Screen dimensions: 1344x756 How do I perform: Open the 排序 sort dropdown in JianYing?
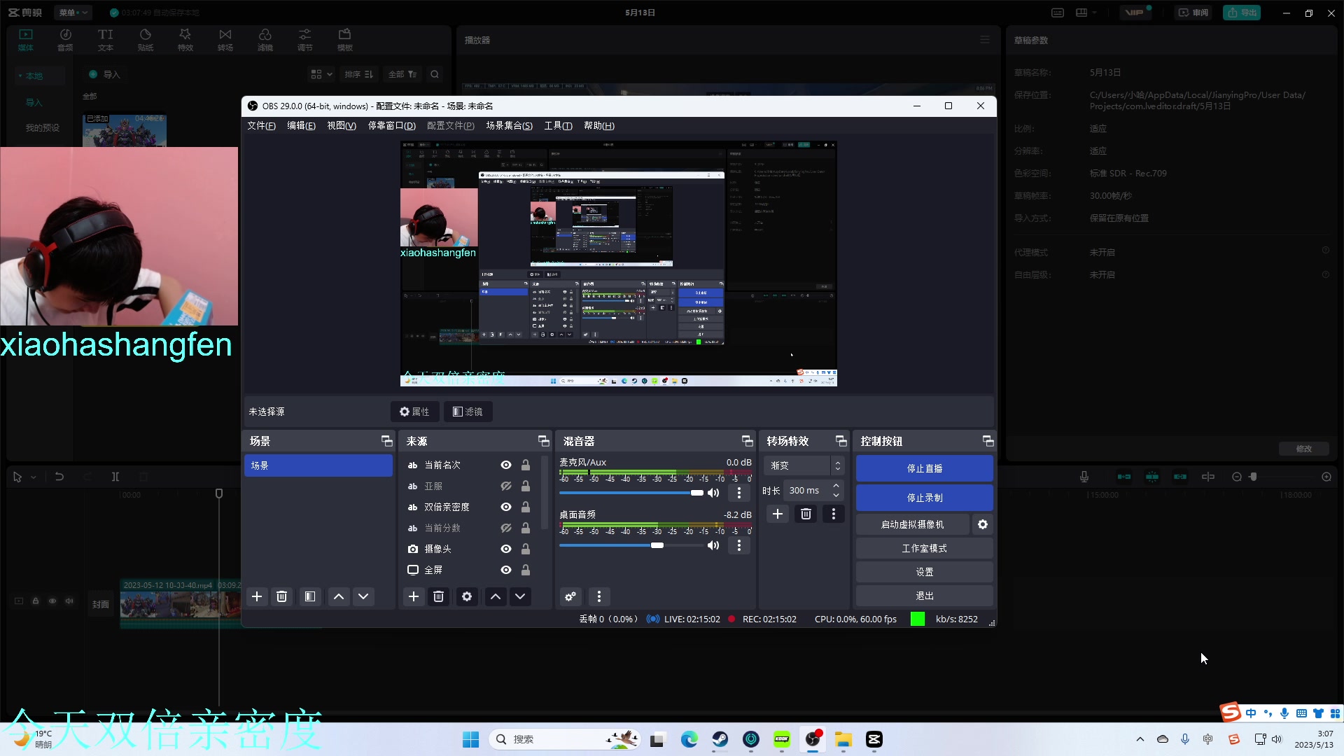click(x=359, y=74)
